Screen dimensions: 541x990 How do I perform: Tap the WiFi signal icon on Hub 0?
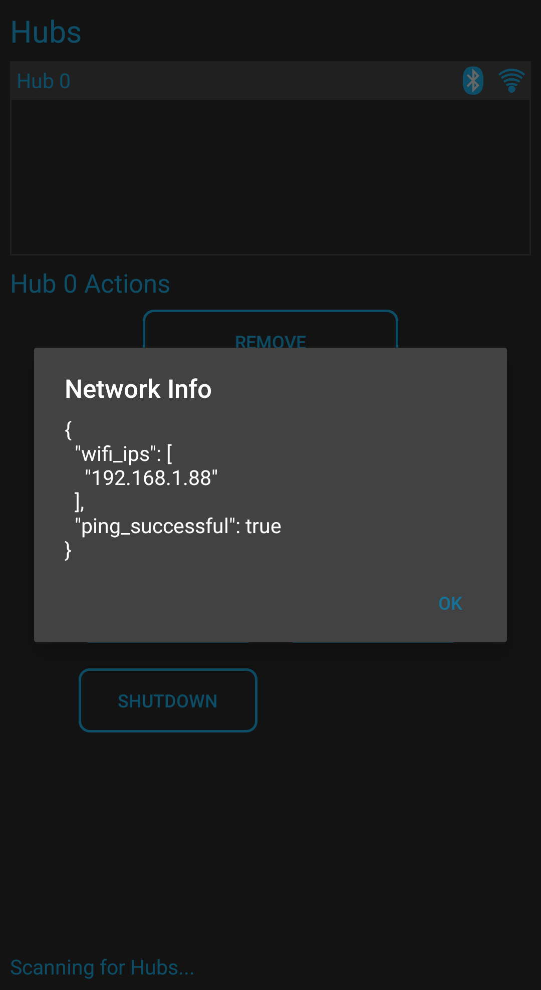pos(511,81)
